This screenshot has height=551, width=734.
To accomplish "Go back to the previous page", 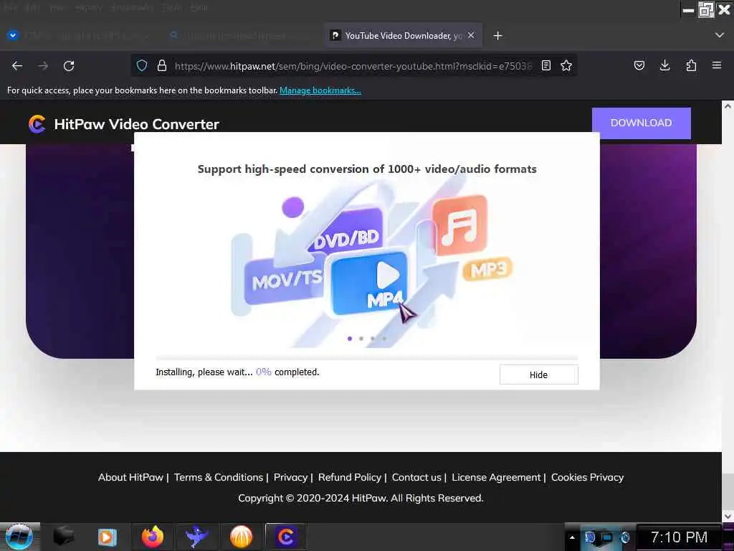I will (17, 66).
